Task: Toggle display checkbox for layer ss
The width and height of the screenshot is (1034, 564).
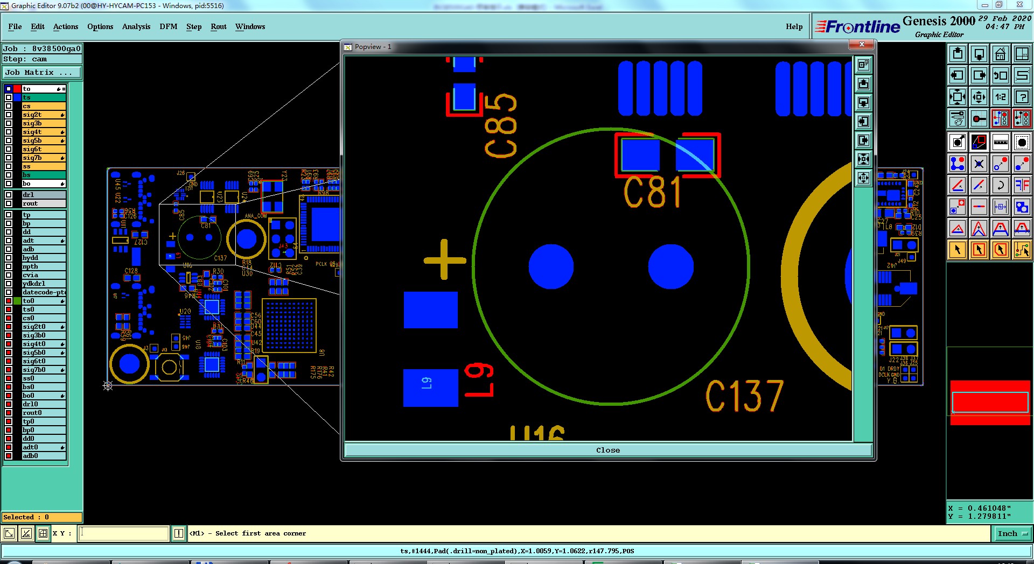Action: coord(9,166)
